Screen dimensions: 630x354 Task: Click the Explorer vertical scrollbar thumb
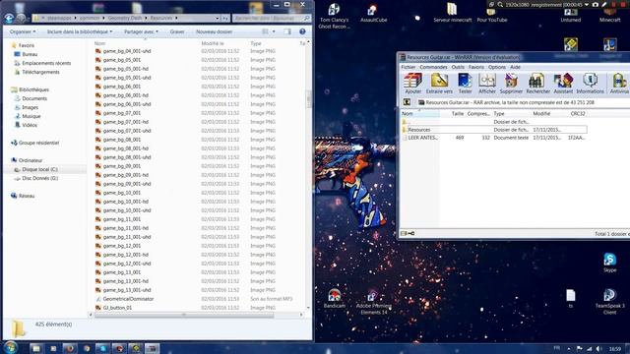coord(308,98)
